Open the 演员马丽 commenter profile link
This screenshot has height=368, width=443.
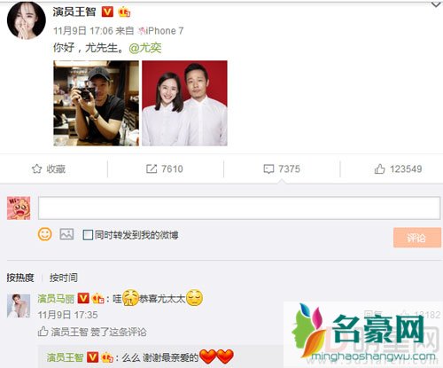56,299
